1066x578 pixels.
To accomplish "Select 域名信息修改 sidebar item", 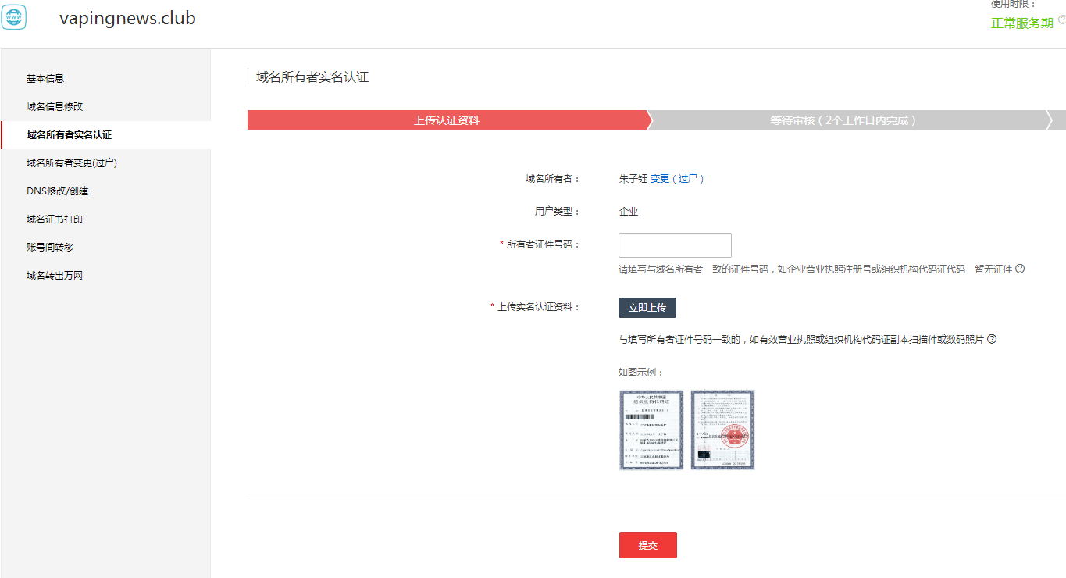I will click(x=55, y=106).
